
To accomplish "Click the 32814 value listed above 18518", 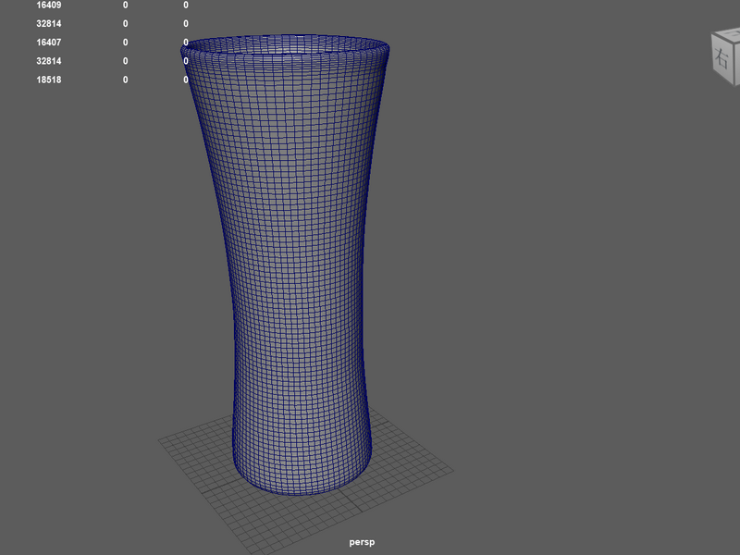I will tap(49, 61).
